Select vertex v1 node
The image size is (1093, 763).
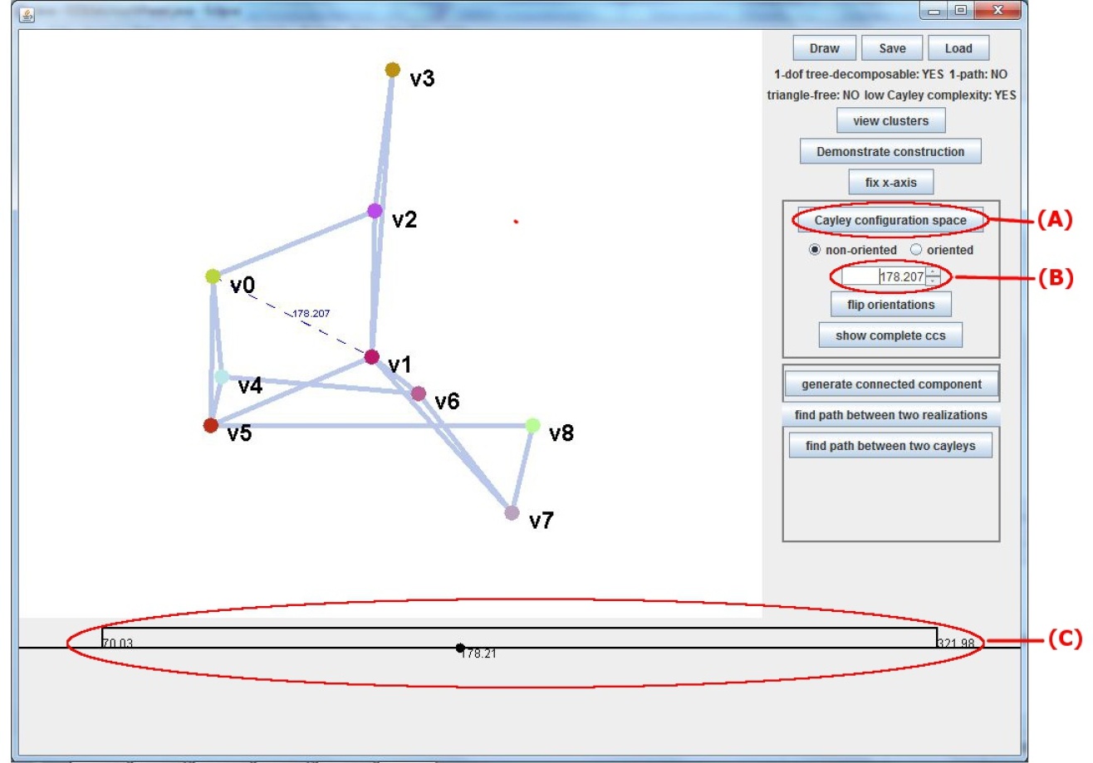372,357
